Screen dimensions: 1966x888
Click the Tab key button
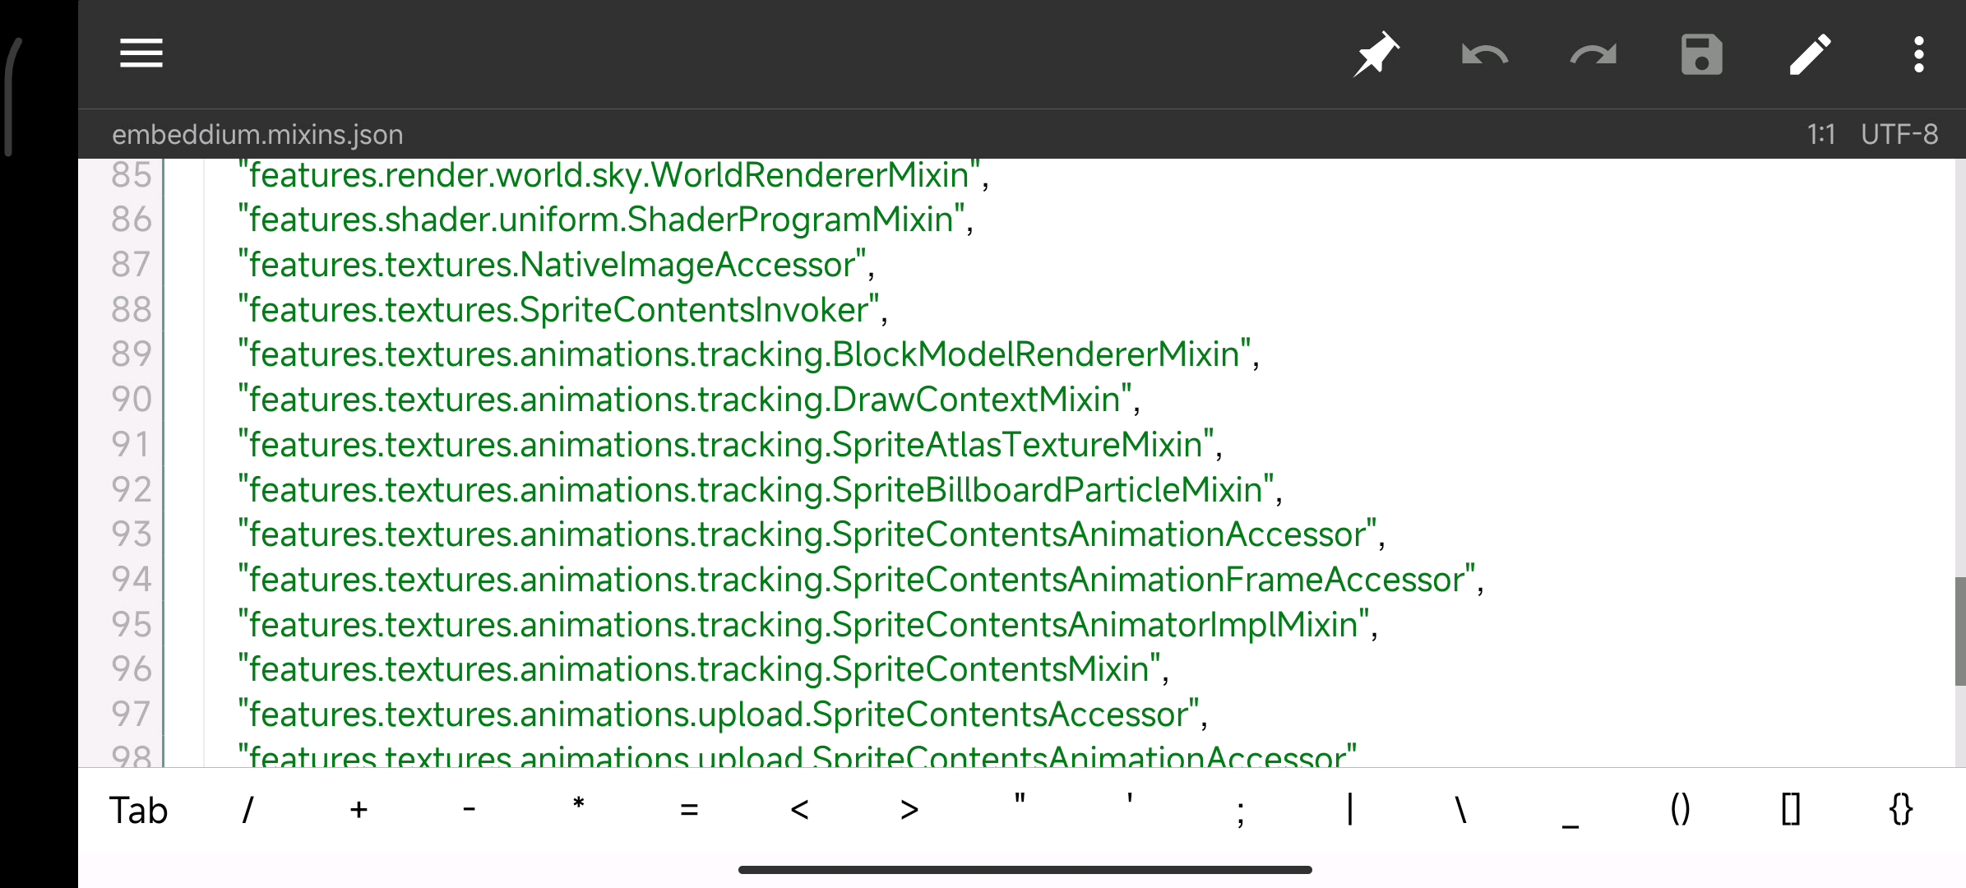tap(136, 810)
